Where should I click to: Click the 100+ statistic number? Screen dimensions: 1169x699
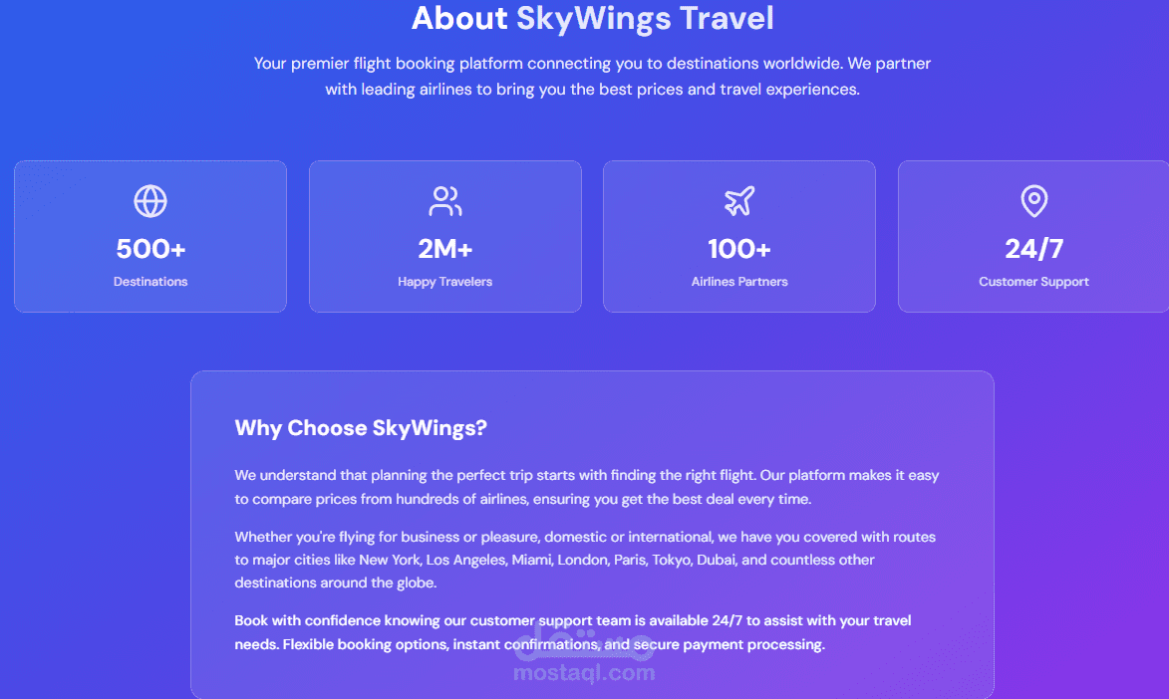coord(739,248)
